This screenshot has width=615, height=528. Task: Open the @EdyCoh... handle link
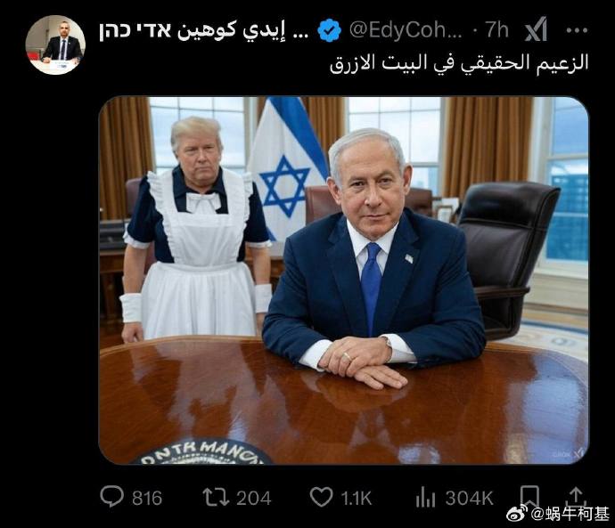click(x=406, y=29)
